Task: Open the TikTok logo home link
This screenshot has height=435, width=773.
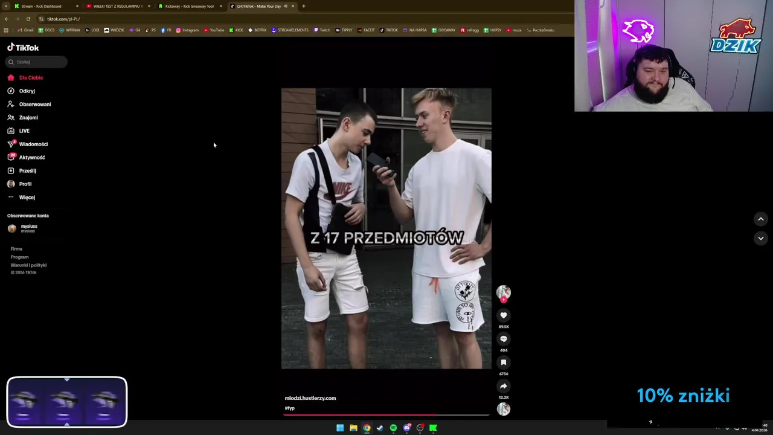Action: click(23, 47)
